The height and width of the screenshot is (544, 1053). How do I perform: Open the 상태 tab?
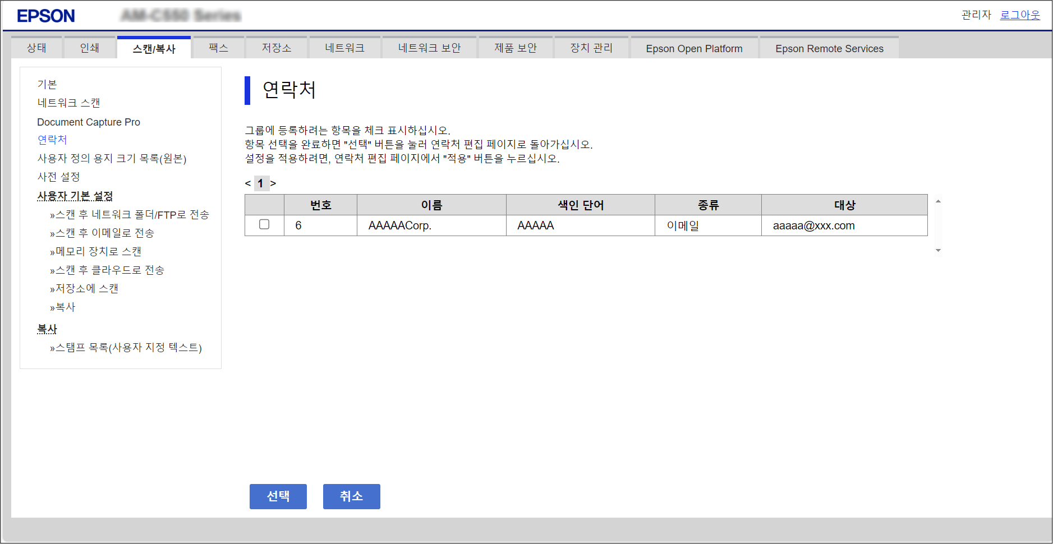point(37,48)
